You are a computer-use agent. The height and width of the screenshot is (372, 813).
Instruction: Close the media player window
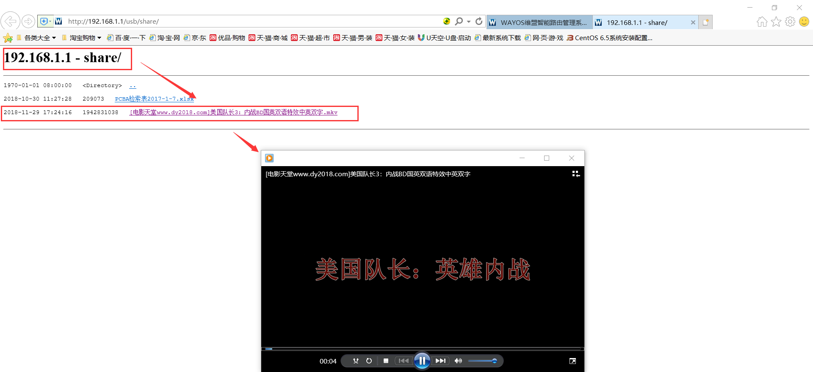(572, 158)
